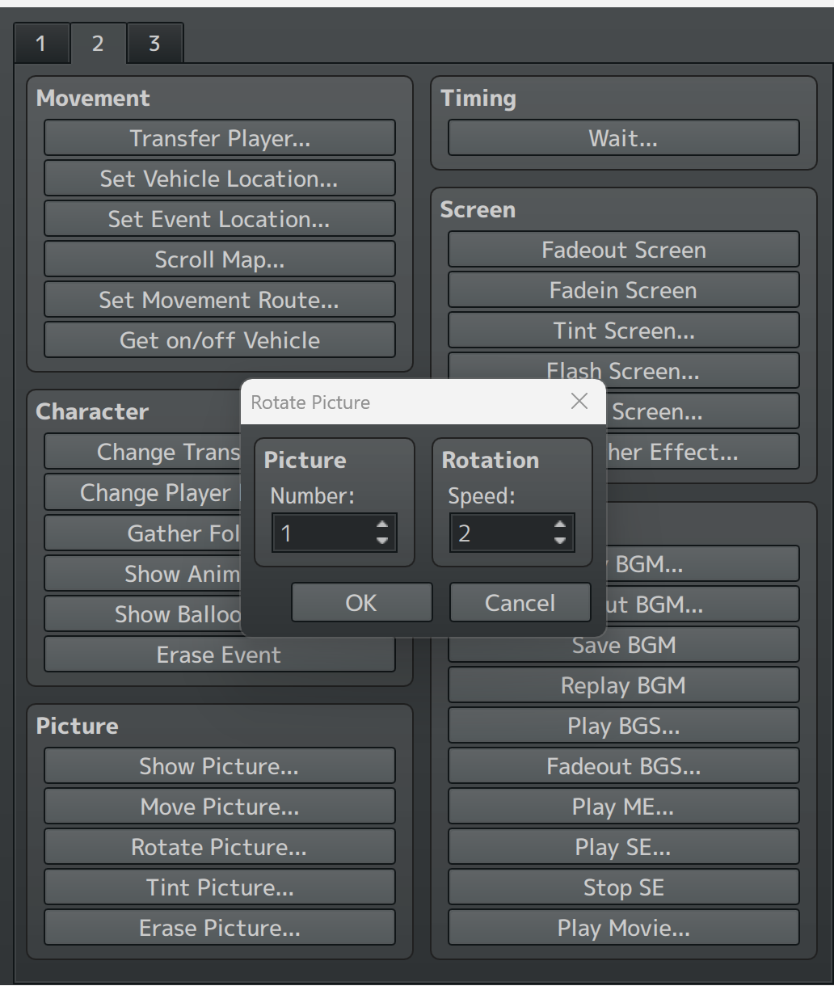The height and width of the screenshot is (986, 834).
Task: Open the Tint Picture command
Action: (x=220, y=887)
